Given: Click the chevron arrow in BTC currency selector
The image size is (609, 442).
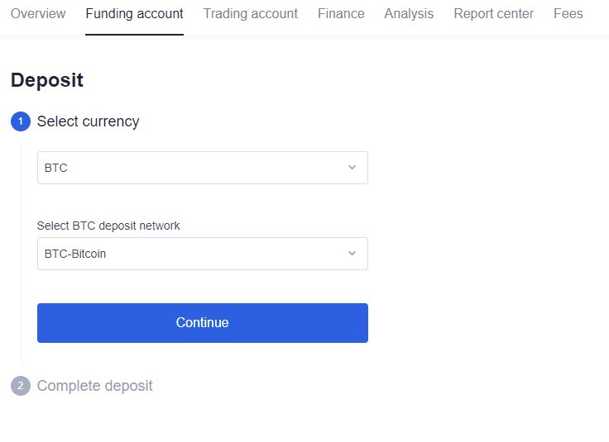Looking at the screenshot, I should pos(352,168).
